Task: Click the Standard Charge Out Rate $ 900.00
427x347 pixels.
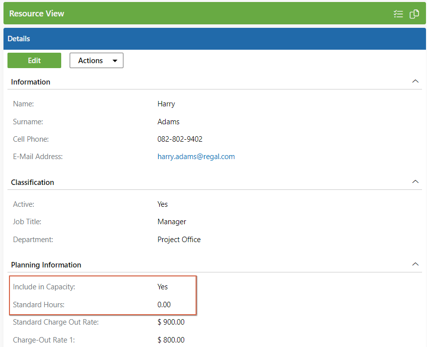Action: point(171,322)
